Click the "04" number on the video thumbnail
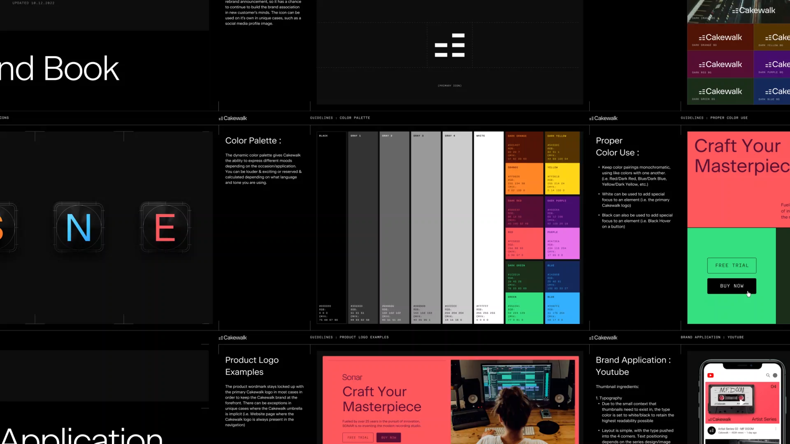Image resolution: width=790 pixels, height=444 pixels. click(x=774, y=386)
